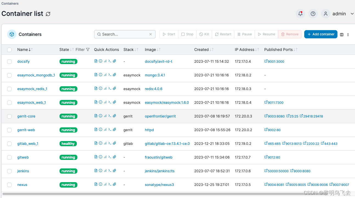The height and width of the screenshot is (198, 355).
Task: Open the gitlab port 2200:22 link
Action: tap(311, 144)
